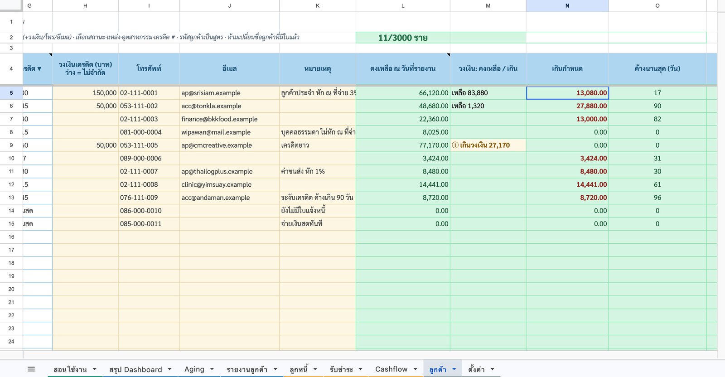This screenshot has width=725, height=377.
Task: Select the cell with ap@srisiam.example
Action: [229, 93]
